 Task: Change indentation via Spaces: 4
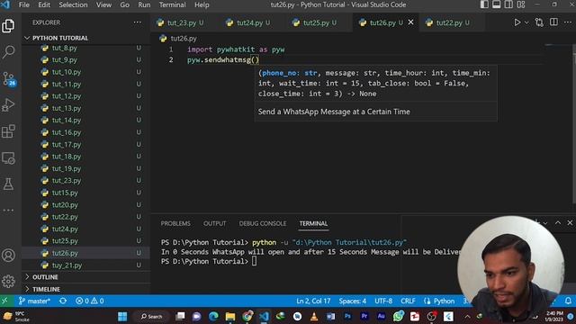click(x=352, y=301)
